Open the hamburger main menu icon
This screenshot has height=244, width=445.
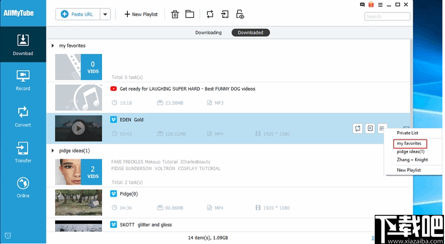point(380,5)
